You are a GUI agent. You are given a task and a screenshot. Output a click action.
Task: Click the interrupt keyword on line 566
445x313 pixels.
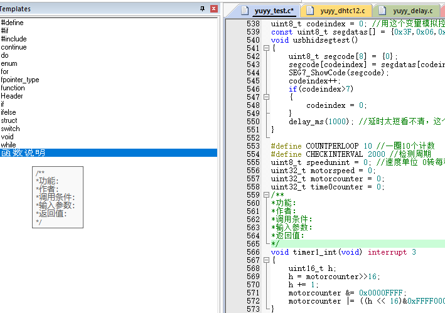tap(387, 252)
